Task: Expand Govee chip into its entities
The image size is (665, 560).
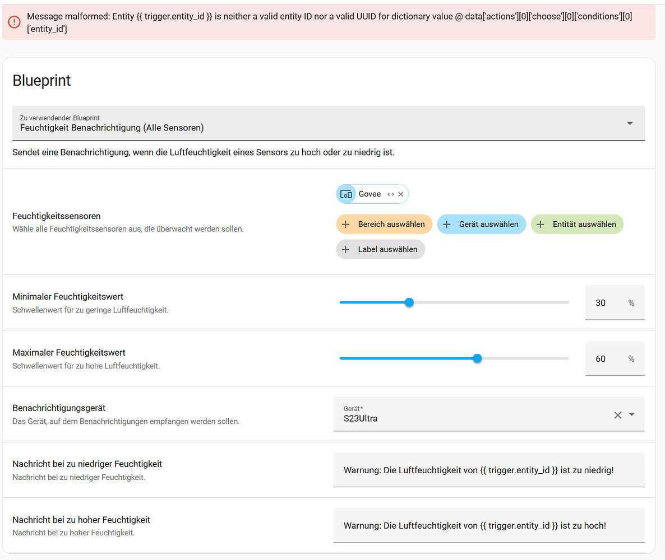Action: click(x=391, y=194)
